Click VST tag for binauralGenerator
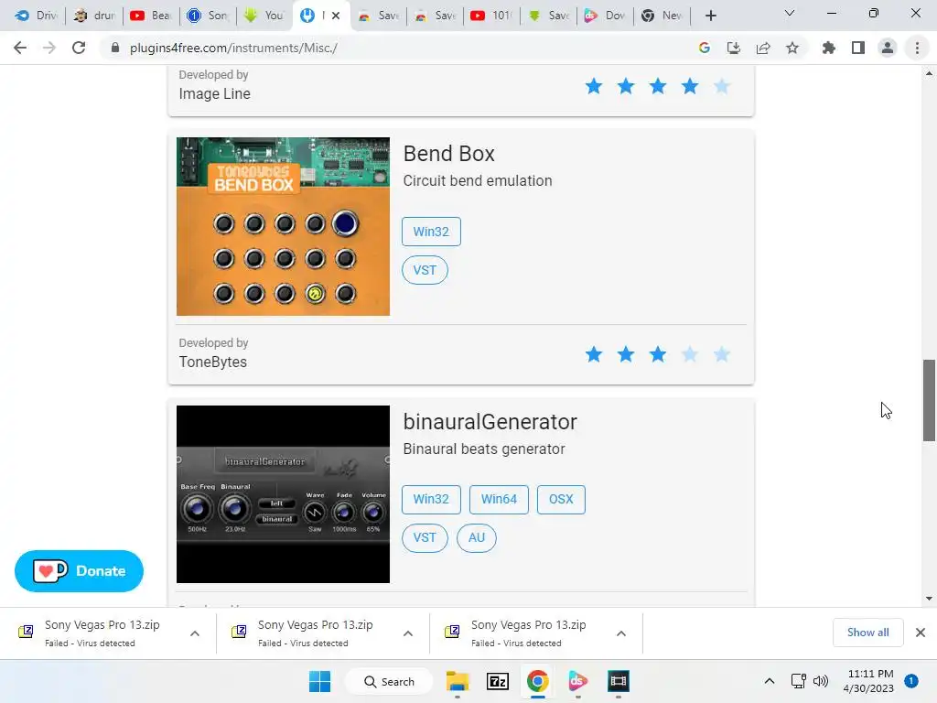937x703 pixels. [x=425, y=538]
